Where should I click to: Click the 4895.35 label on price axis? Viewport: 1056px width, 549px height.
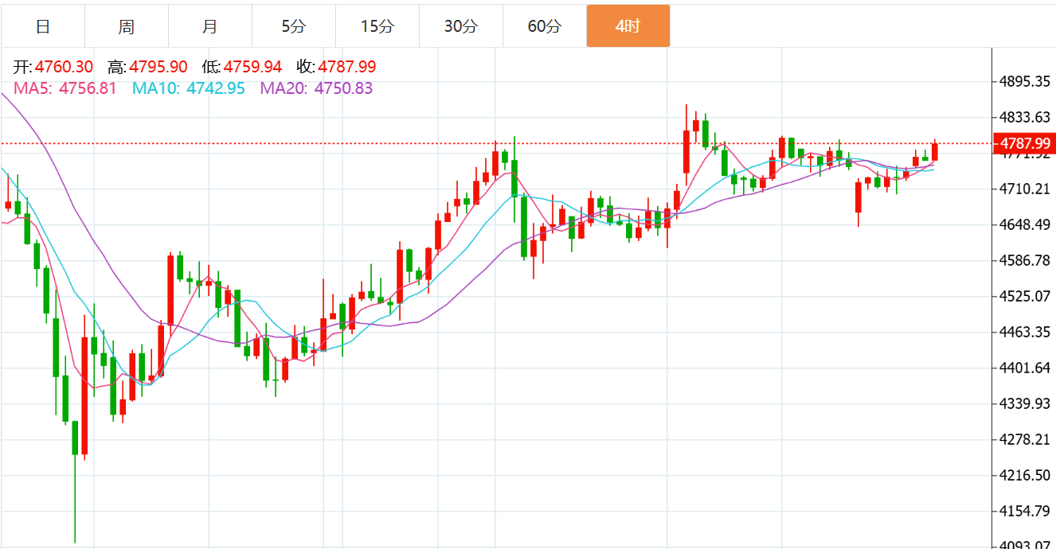coord(1025,81)
